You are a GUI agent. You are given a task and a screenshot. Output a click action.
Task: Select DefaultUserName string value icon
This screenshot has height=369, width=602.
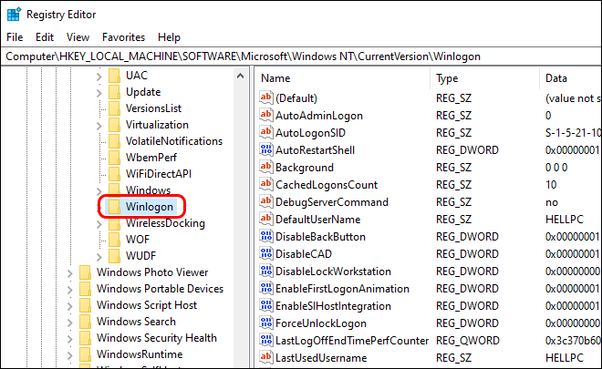265,219
